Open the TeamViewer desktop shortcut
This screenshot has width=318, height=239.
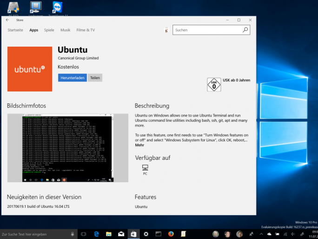(58, 9)
